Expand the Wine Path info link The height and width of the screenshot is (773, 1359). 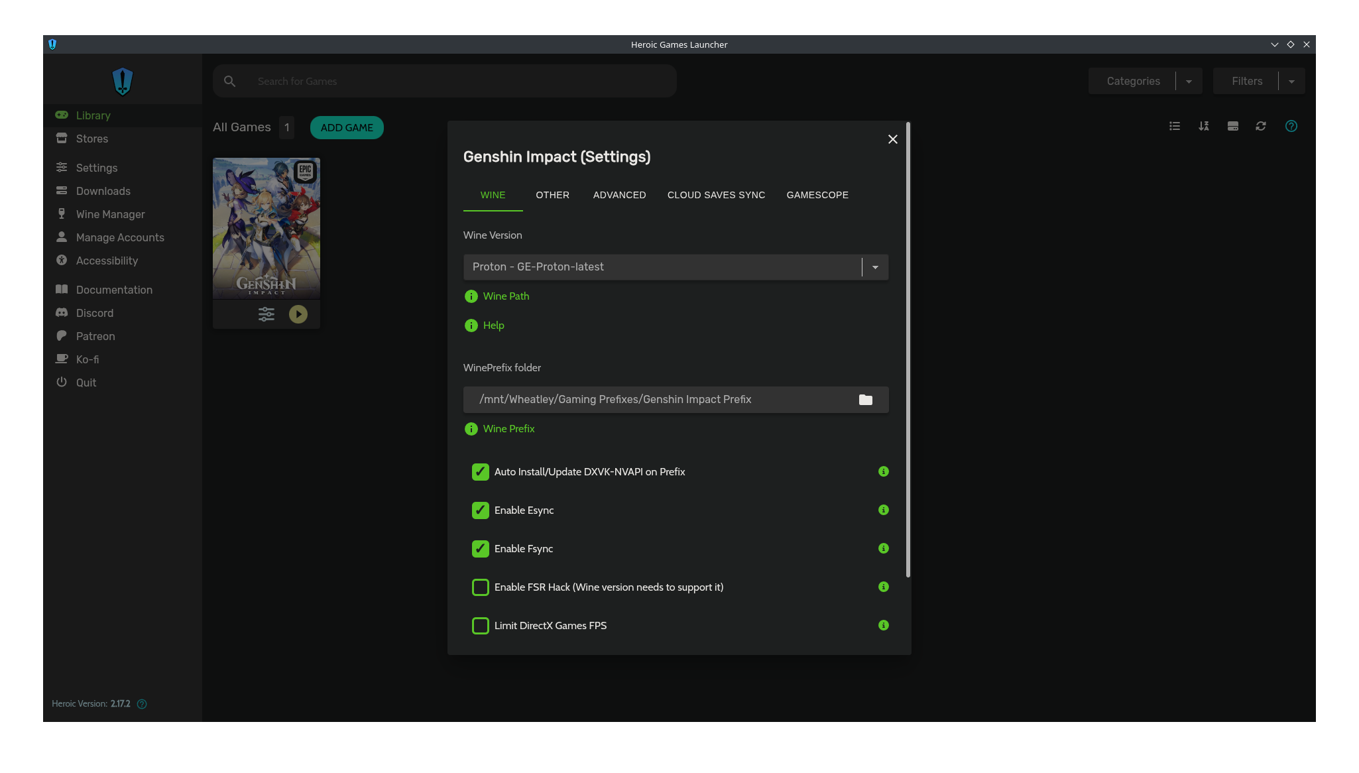pyautogui.click(x=506, y=296)
